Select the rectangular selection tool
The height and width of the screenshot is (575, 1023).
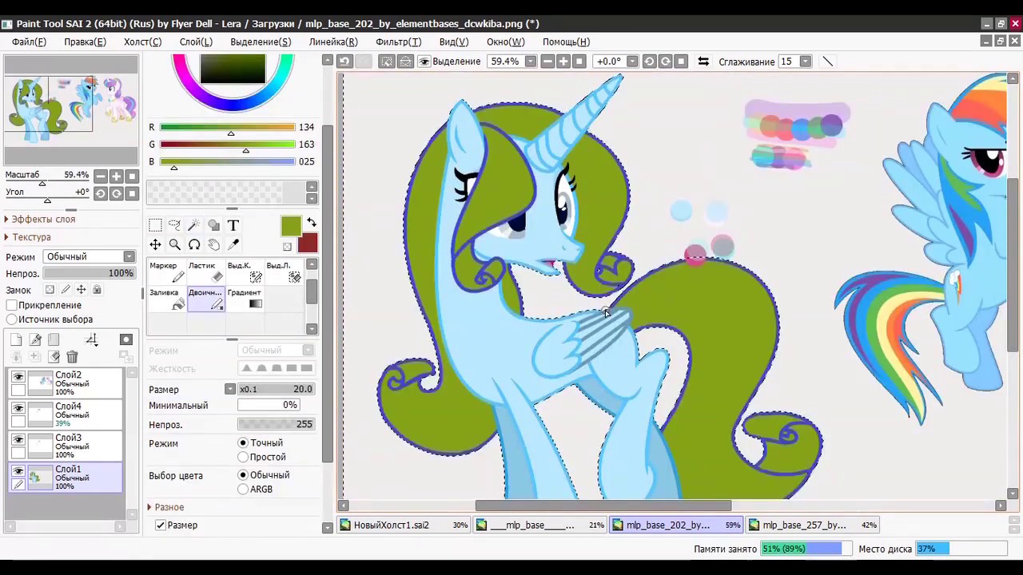click(x=155, y=225)
